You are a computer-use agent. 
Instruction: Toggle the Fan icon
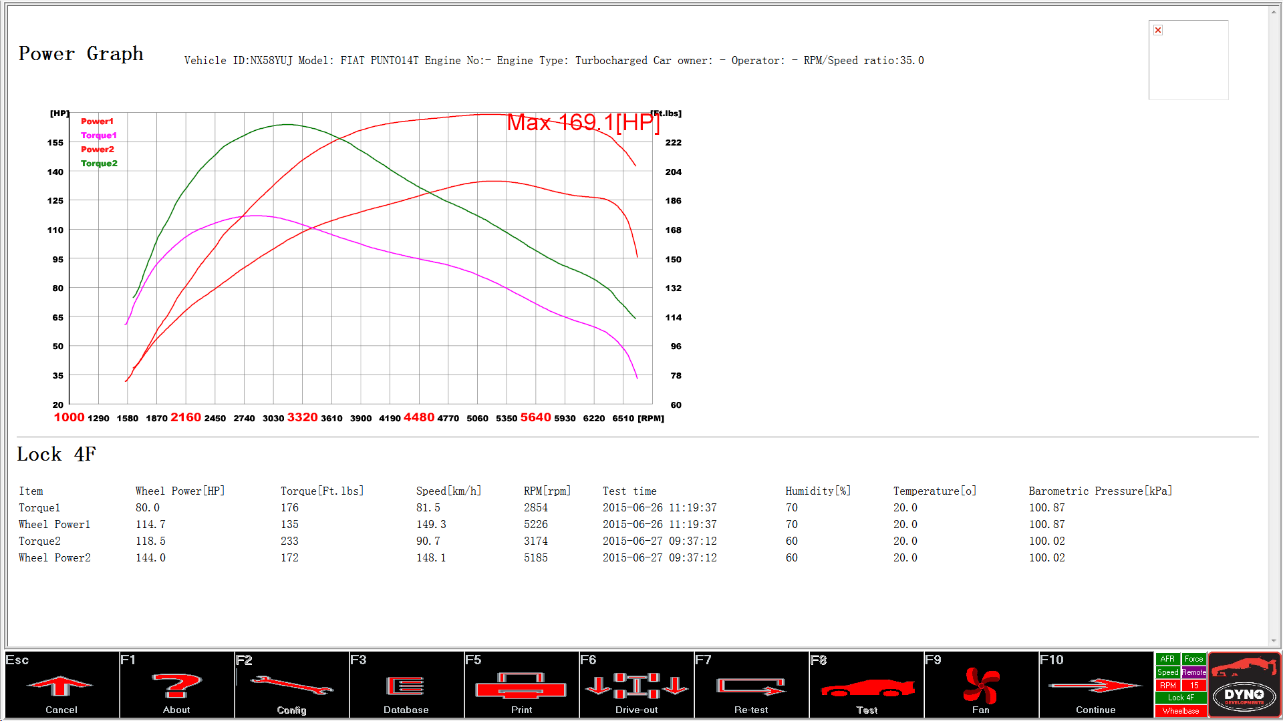(981, 686)
